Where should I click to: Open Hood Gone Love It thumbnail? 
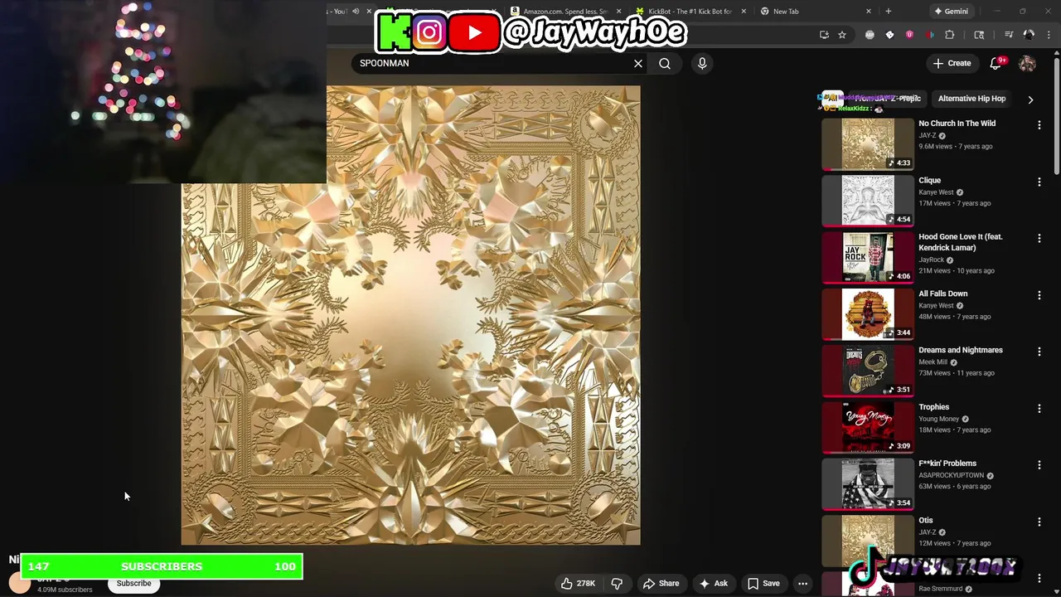pyautogui.click(x=868, y=257)
